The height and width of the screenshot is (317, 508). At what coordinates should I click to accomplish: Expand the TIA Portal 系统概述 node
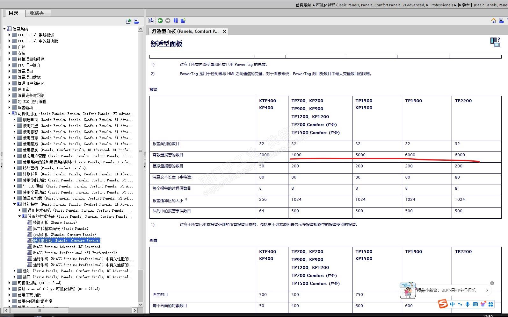pyautogui.click(x=9, y=35)
